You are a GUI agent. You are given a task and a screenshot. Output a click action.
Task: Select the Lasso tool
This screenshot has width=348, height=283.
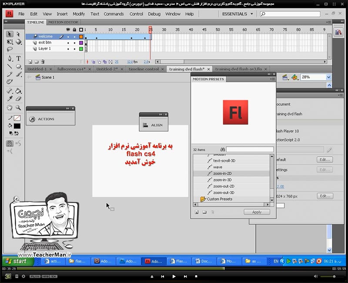click(10, 49)
